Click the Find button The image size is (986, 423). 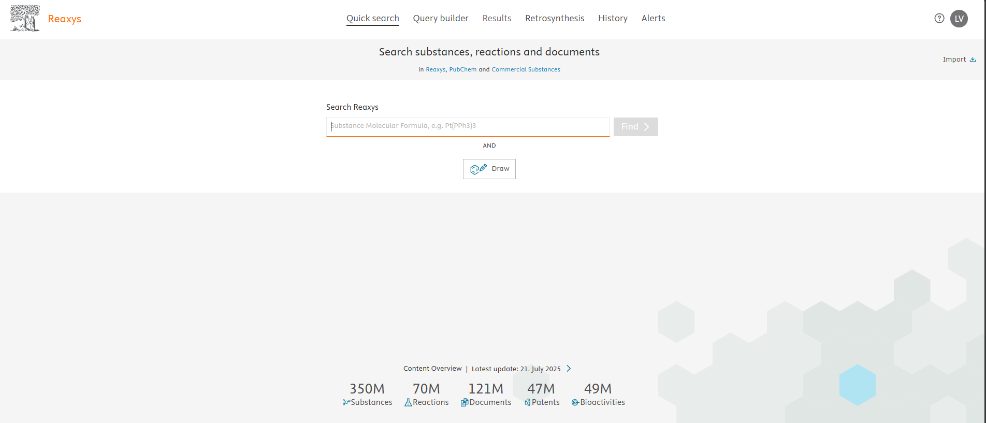pos(636,127)
